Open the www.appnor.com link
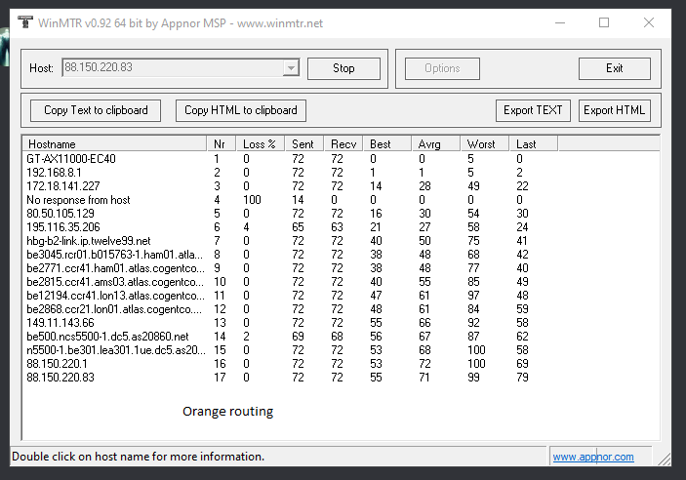 (592, 457)
